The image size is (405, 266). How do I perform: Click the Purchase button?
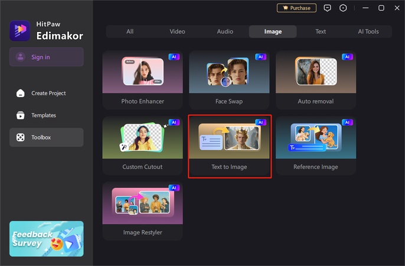pyautogui.click(x=296, y=8)
